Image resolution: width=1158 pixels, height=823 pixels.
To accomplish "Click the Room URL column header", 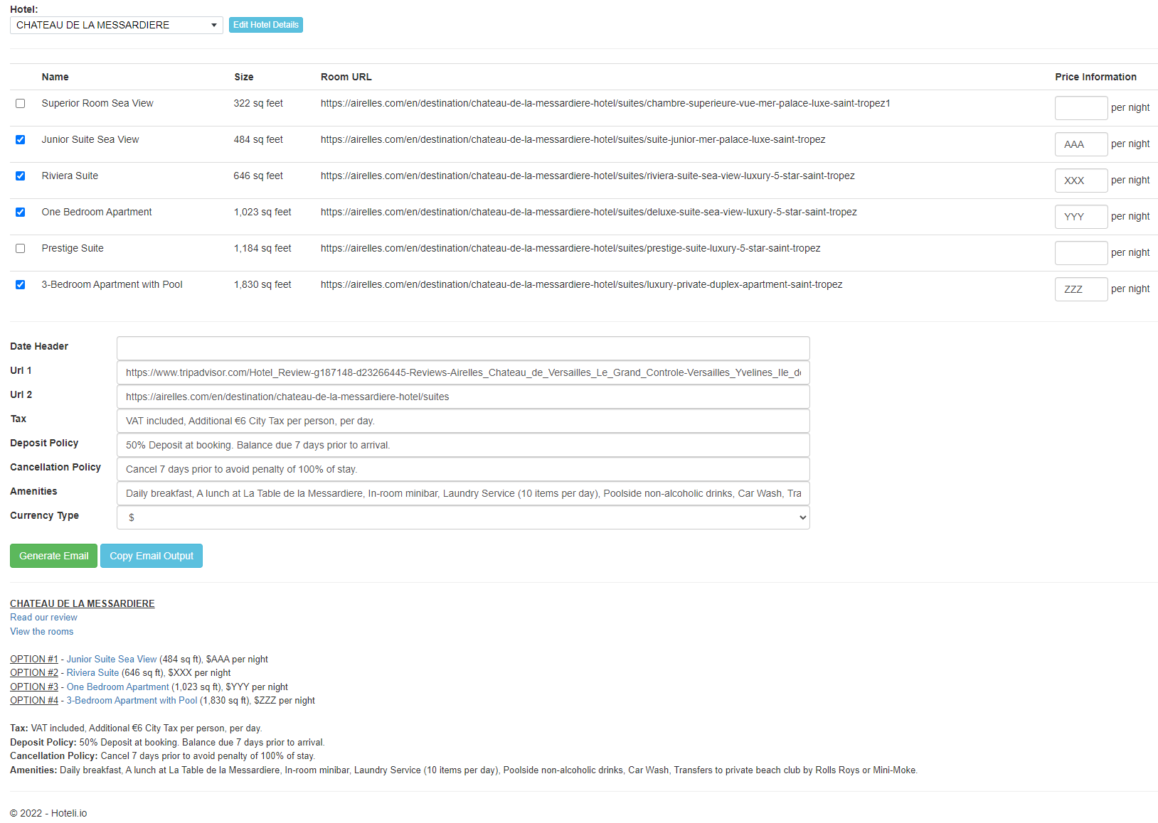I will pos(346,77).
